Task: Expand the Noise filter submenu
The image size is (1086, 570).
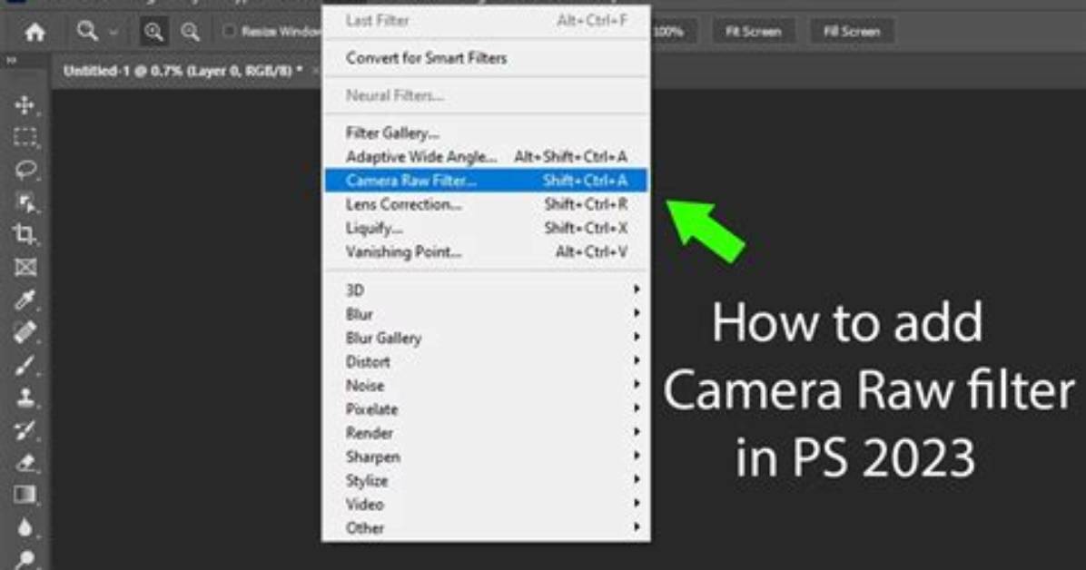Action: pyautogui.click(x=486, y=386)
